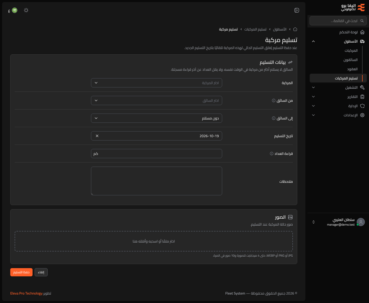Viewport: 369px width, 303px height.
Task: Click the Eleva Pro logo
Action: pos(353,7)
